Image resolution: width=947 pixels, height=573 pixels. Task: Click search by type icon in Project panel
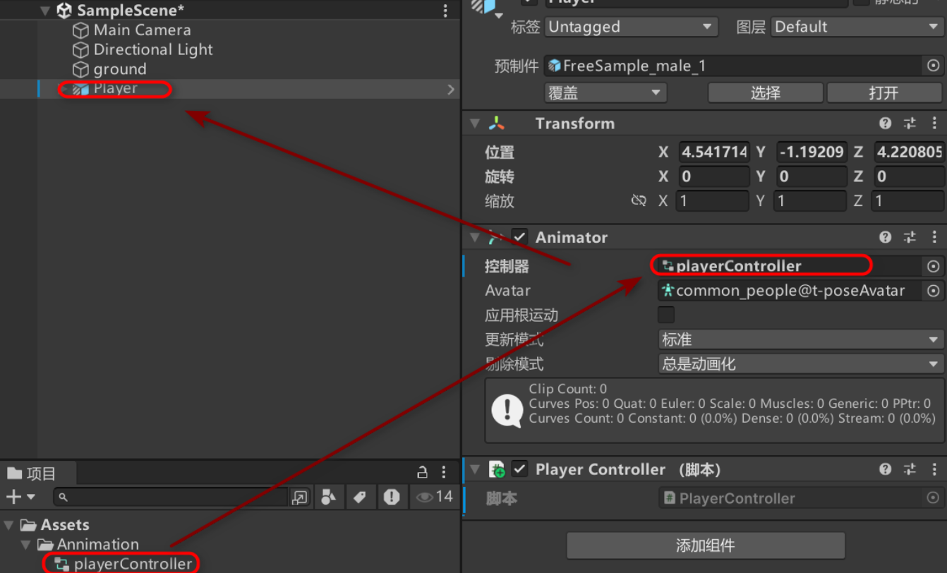(328, 497)
